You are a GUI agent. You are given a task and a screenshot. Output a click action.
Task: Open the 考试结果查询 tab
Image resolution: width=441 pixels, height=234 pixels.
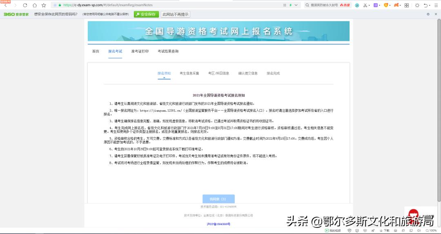click(168, 51)
